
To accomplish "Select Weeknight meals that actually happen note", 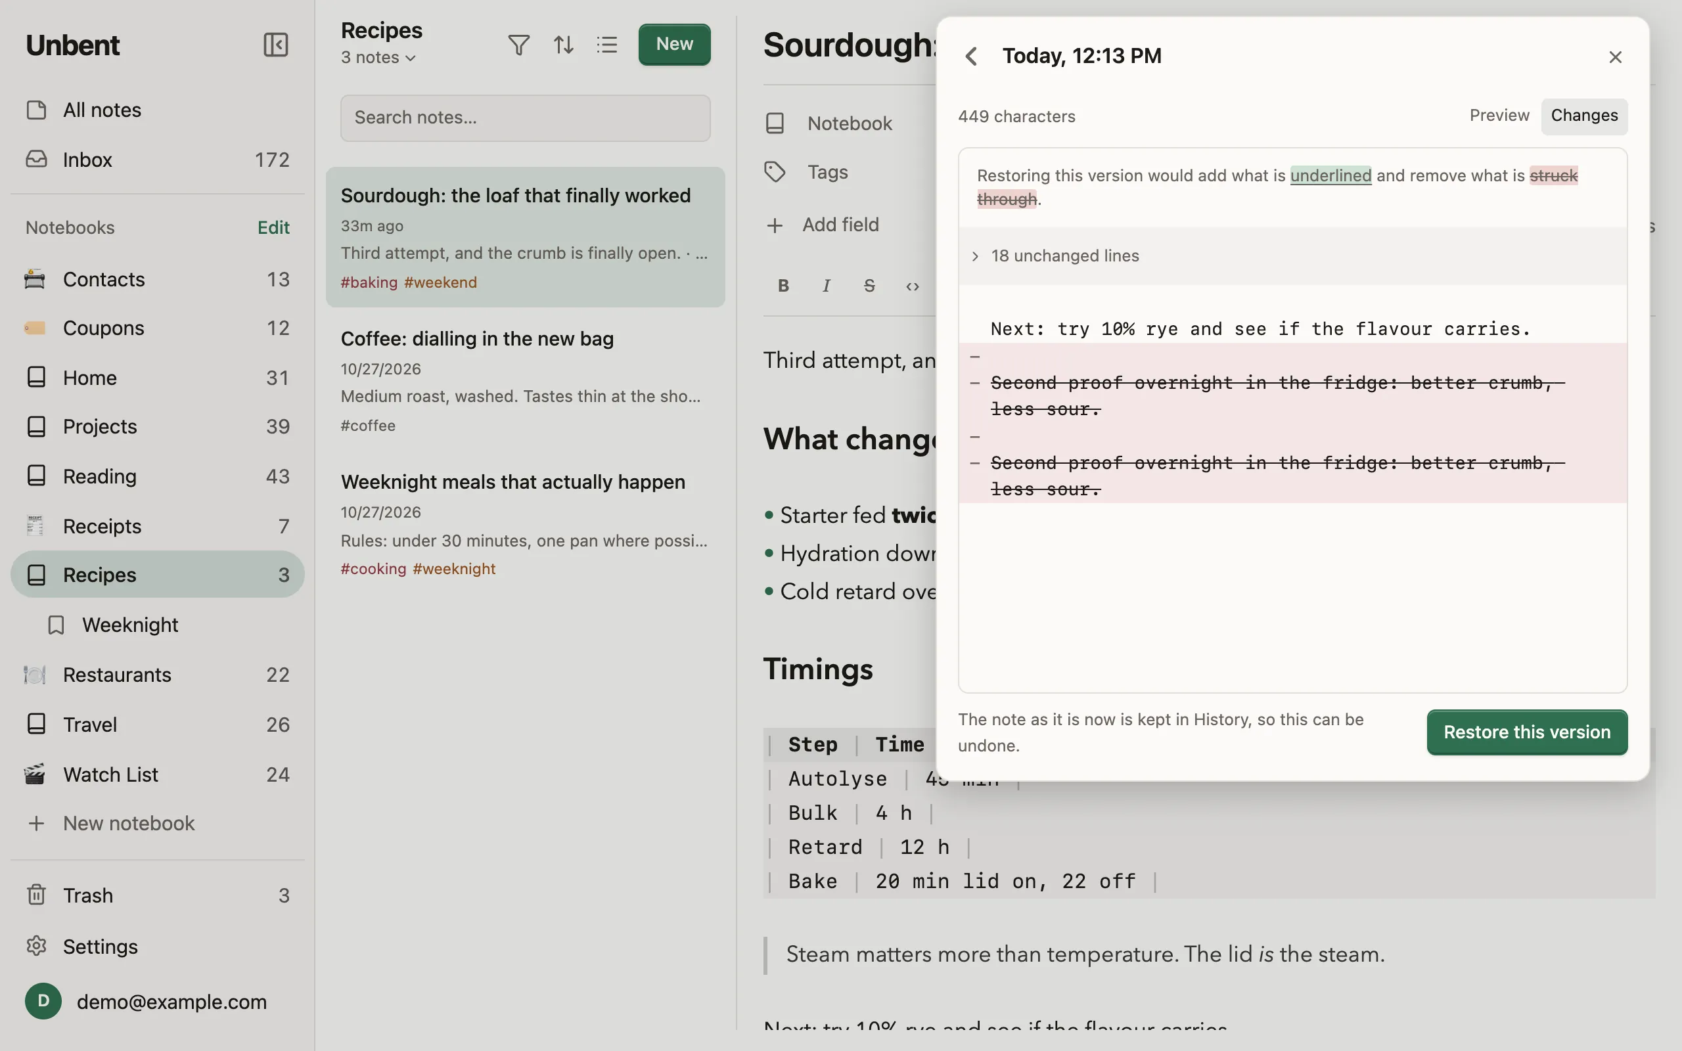I will [526, 524].
